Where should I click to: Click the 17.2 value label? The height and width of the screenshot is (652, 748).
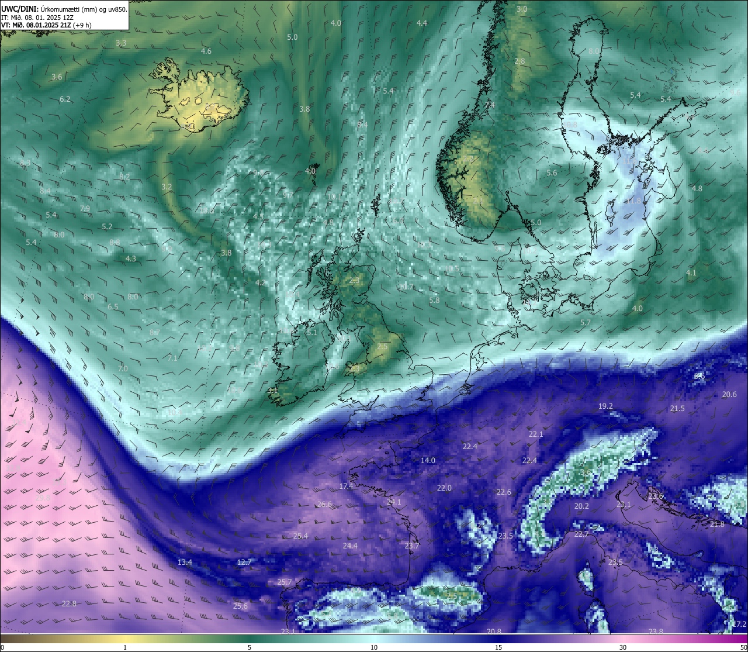pos(739,624)
